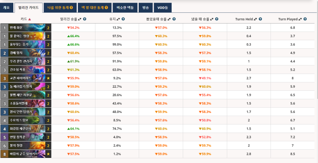Screen dimensions: 318x163
Task: Click the 60.9% played winrate cell
Action: (205, 128)
